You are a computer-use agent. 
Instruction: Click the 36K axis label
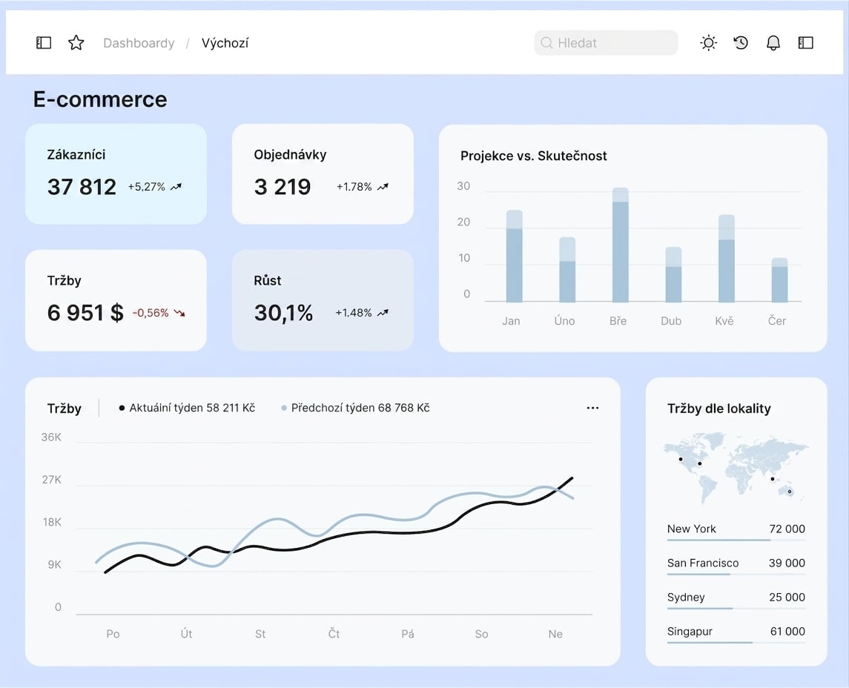(x=51, y=437)
